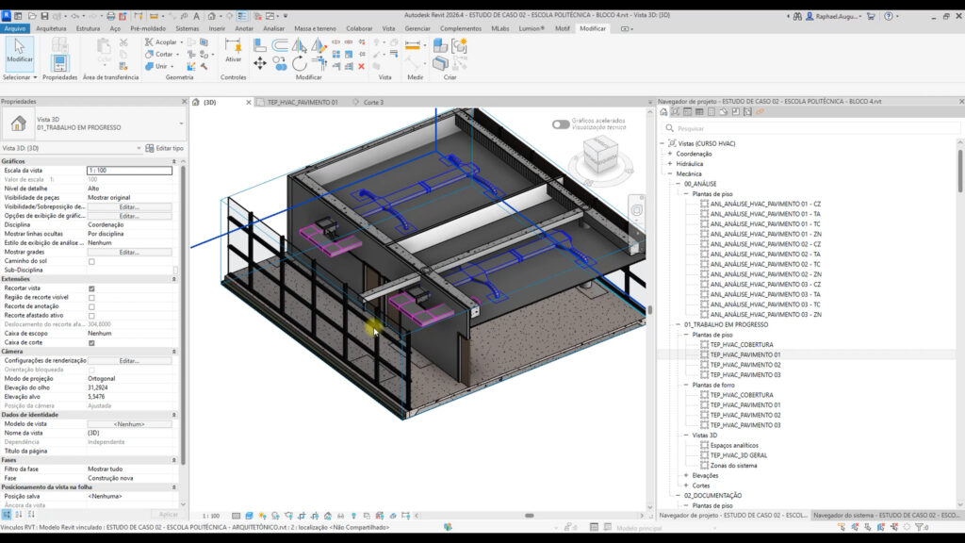The width and height of the screenshot is (965, 543).
Task: Open the Selecionar dropdown
Action: pos(20,77)
